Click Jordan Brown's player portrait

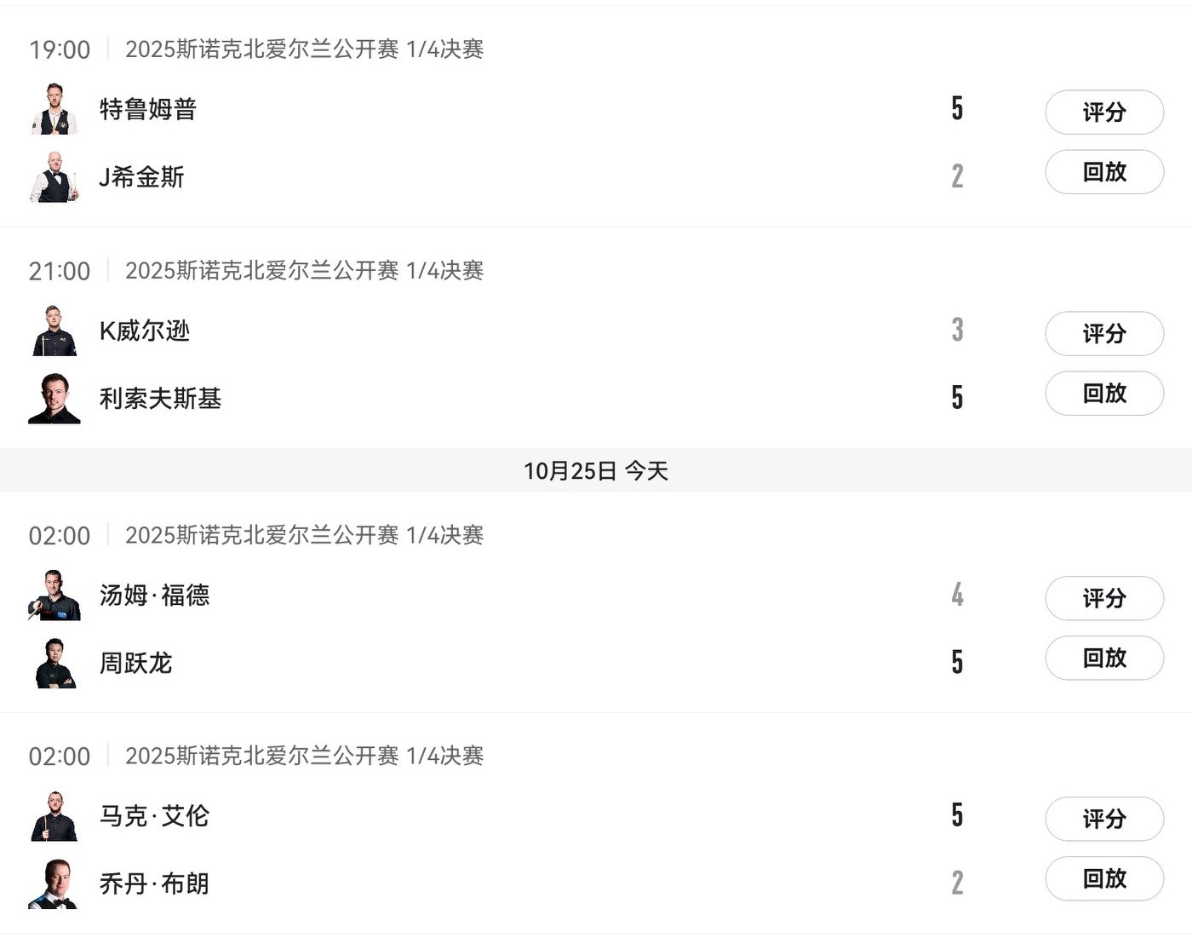pos(54,884)
